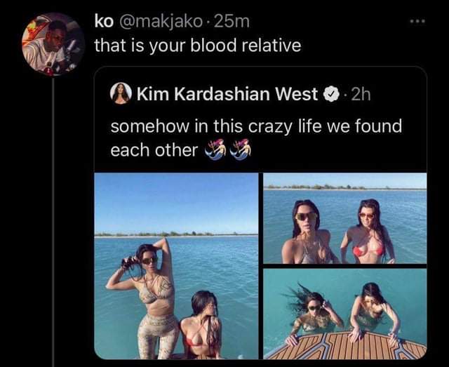Open the quoted tweet author name

(227, 94)
